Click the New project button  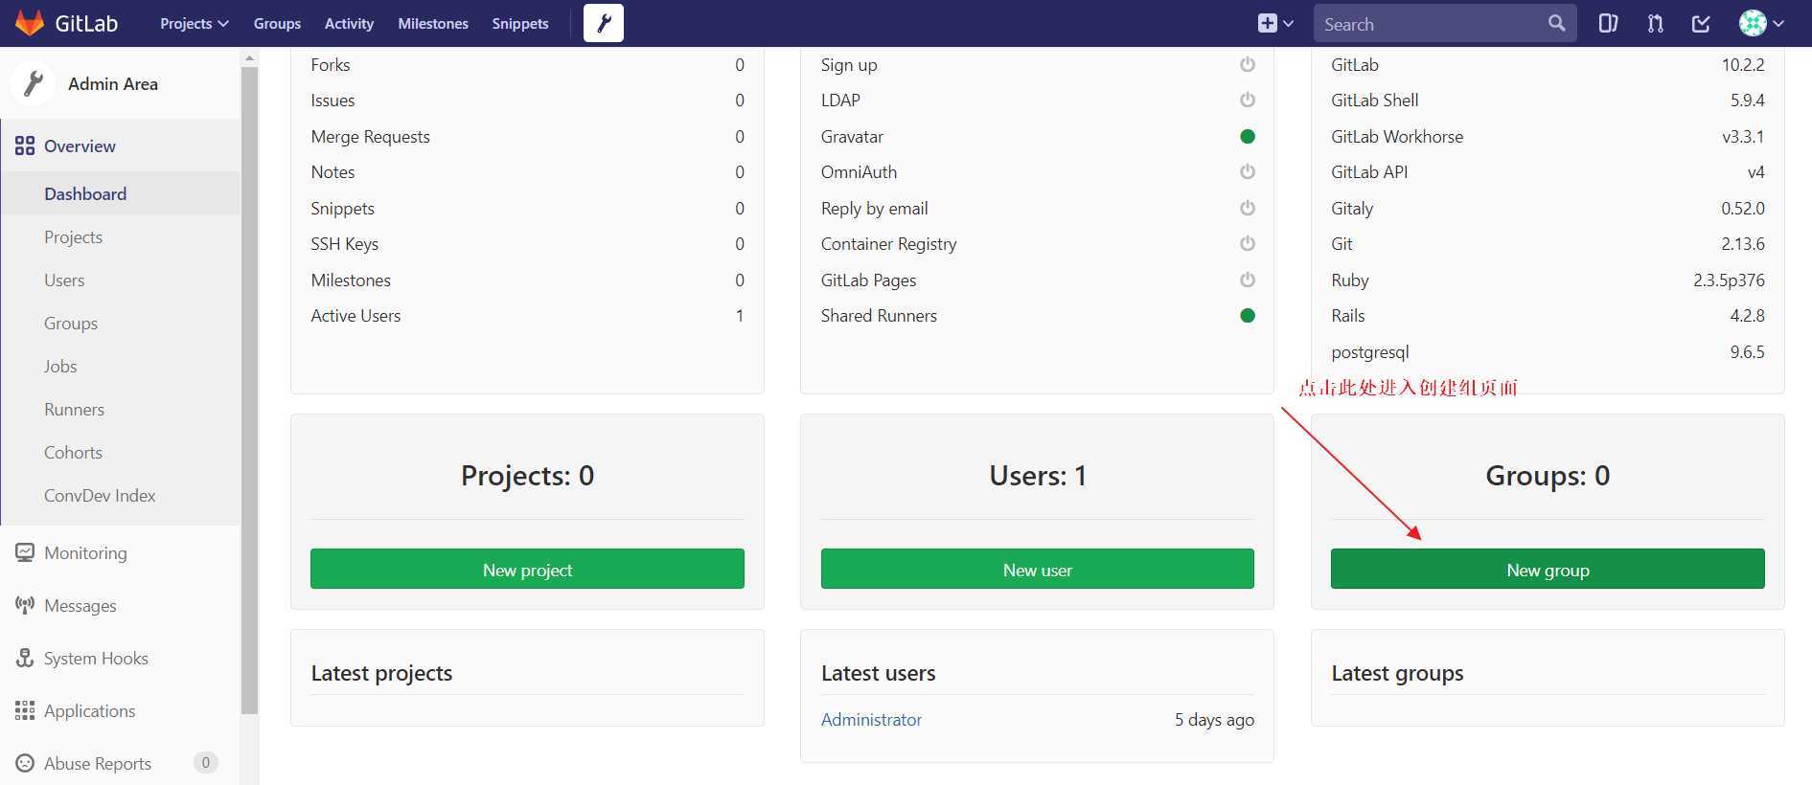pyautogui.click(x=527, y=569)
